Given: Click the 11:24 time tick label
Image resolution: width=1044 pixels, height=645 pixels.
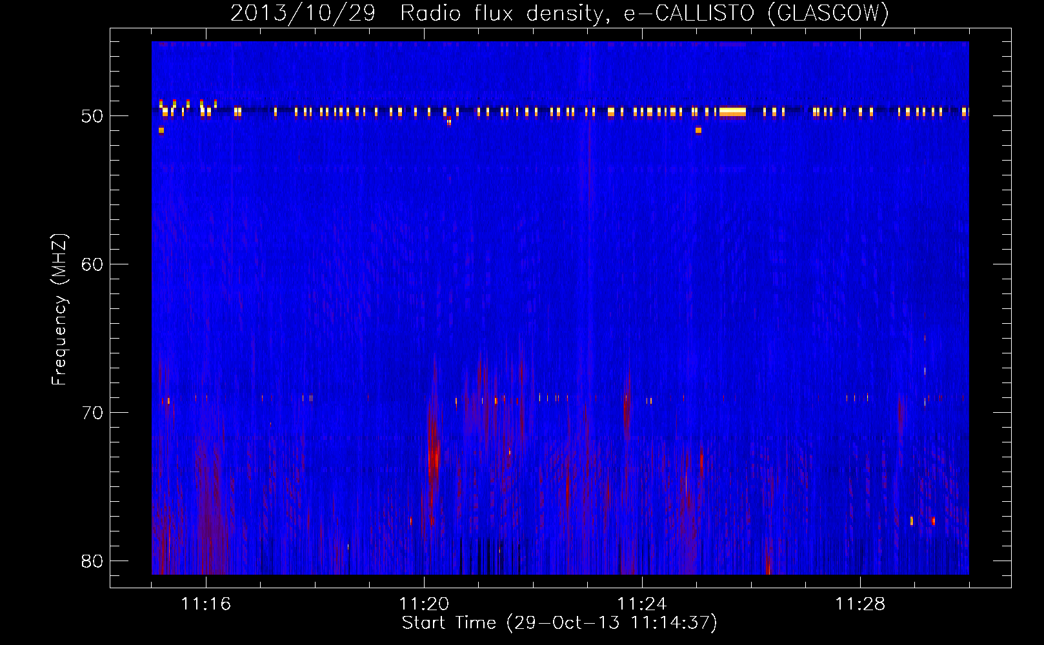Looking at the screenshot, I should (642, 604).
